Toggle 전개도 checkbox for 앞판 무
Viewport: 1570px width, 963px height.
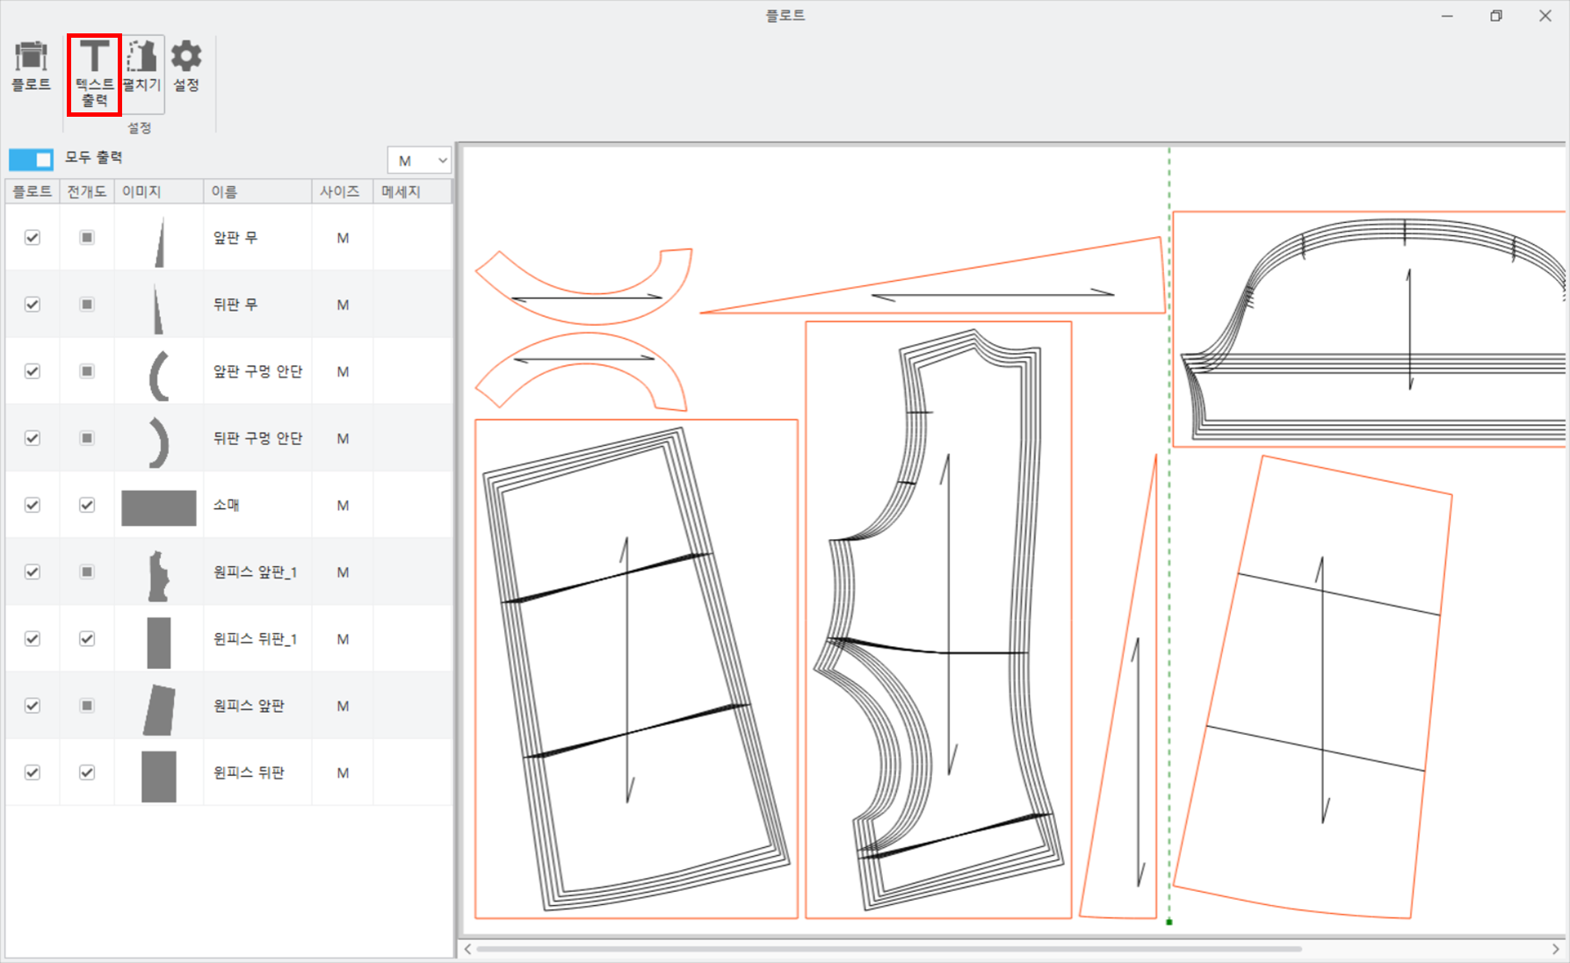tap(87, 238)
